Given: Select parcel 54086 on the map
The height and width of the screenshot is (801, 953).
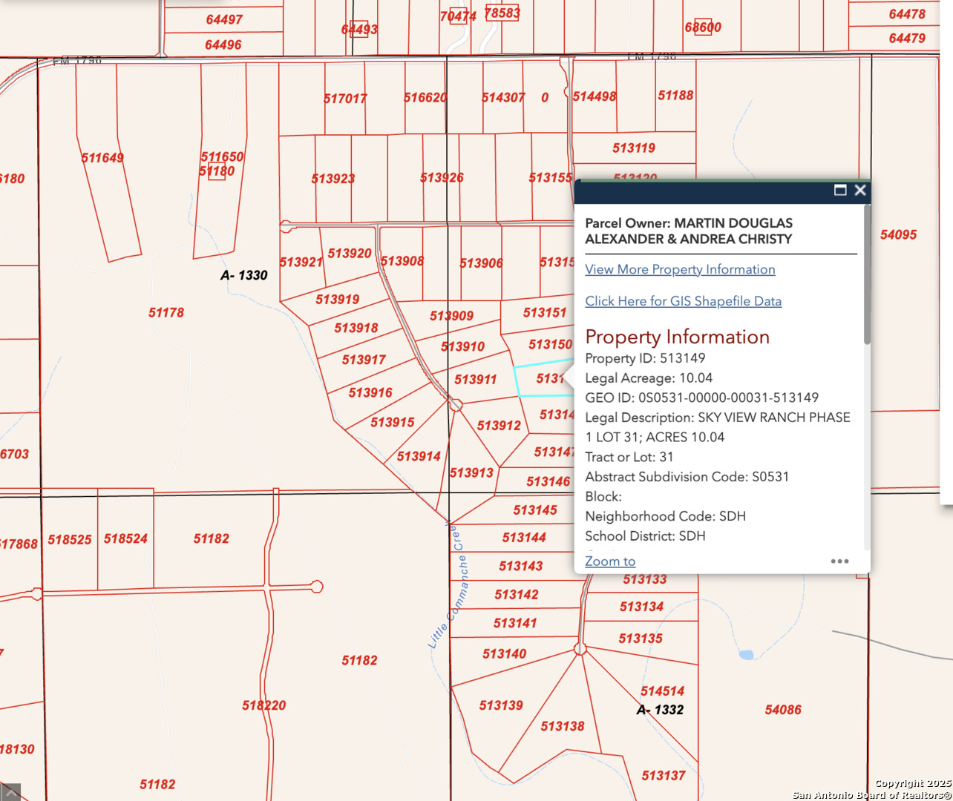Looking at the screenshot, I should [x=782, y=710].
